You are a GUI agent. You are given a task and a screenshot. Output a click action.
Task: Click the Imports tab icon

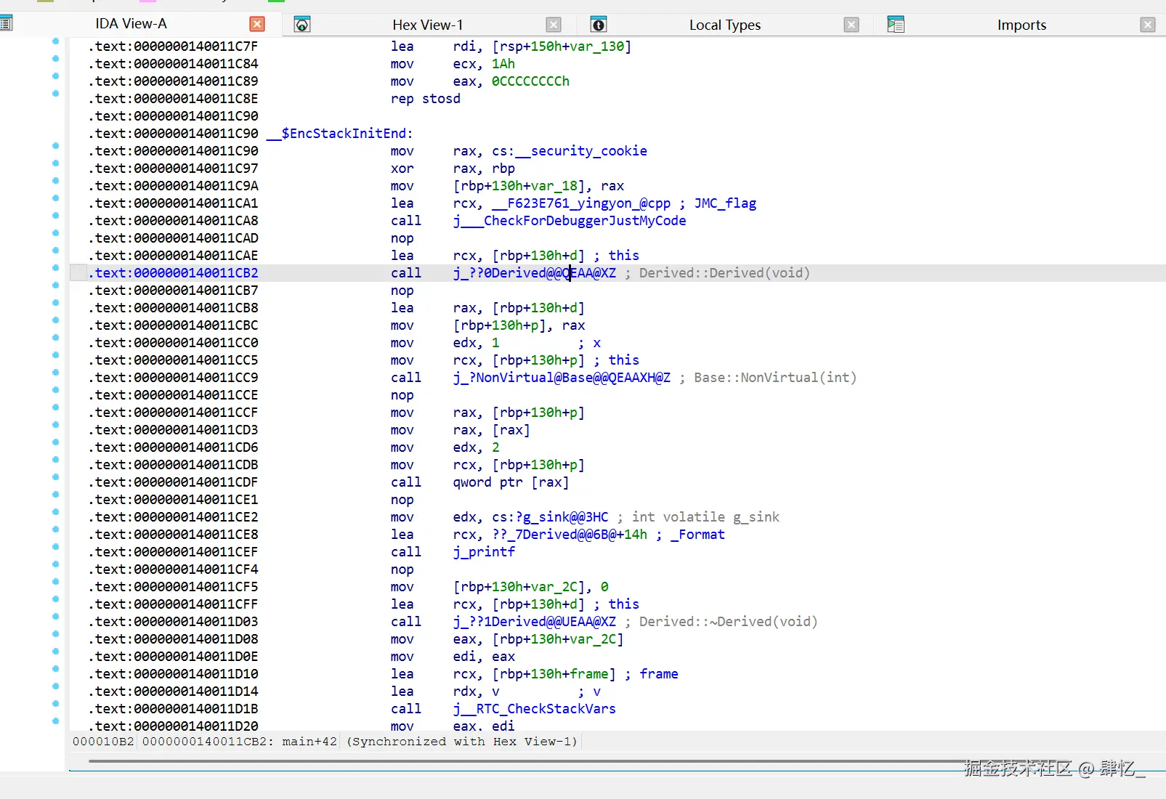(x=896, y=25)
